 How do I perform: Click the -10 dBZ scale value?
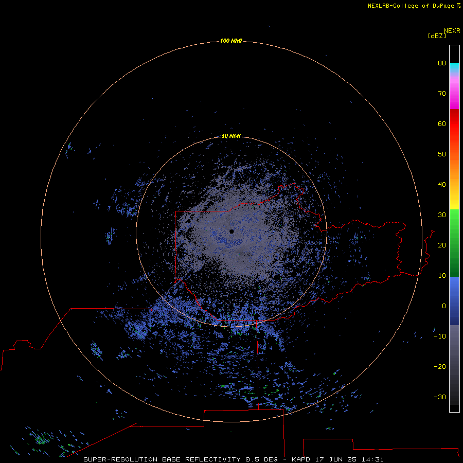440,336
